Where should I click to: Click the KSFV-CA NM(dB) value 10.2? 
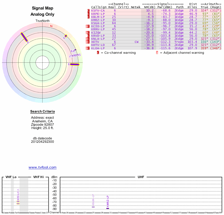tap(150, 10)
